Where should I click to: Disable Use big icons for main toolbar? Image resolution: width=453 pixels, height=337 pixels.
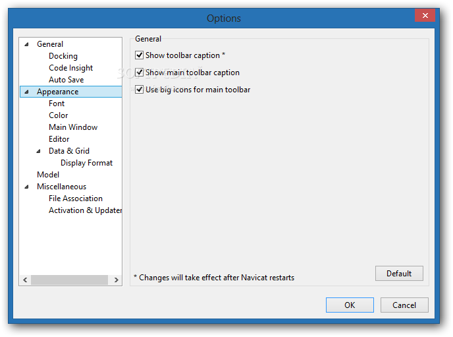pyautogui.click(x=139, y=90)
